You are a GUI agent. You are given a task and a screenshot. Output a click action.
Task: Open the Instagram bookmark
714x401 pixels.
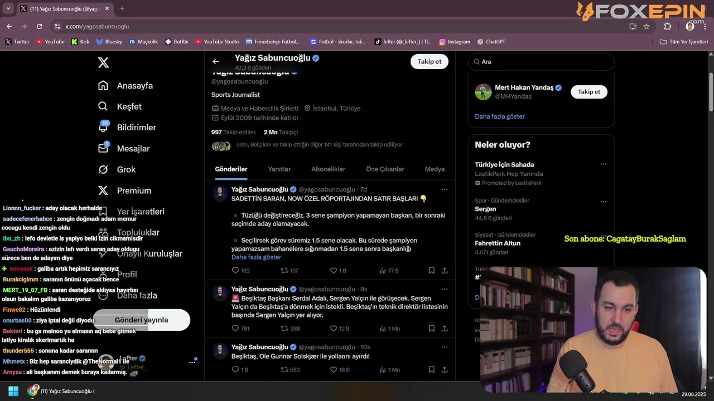(x=455, y=42)
